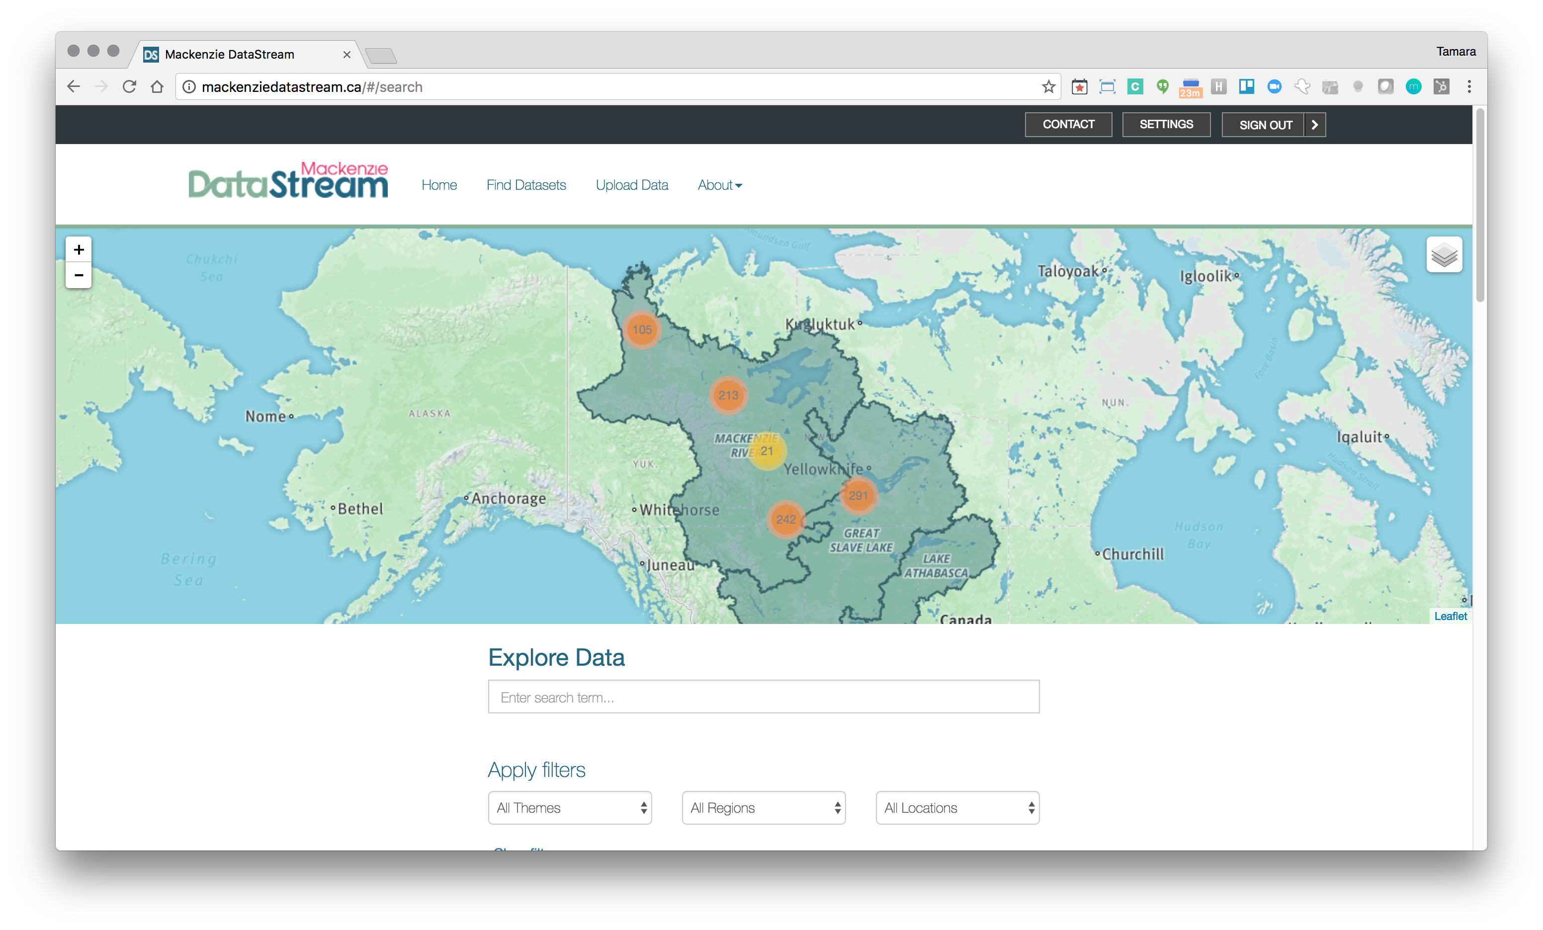Bookmark this page with the star icon
Screen dimensions: 1543x930
(x=1048, y=86)
